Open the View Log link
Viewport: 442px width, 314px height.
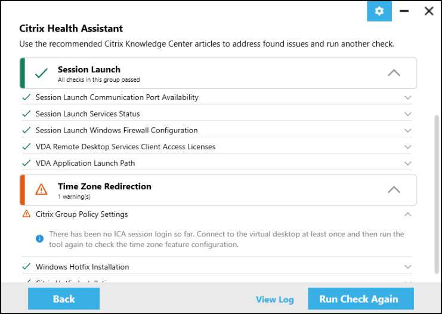pyautogui.click(x=275, y=300)
